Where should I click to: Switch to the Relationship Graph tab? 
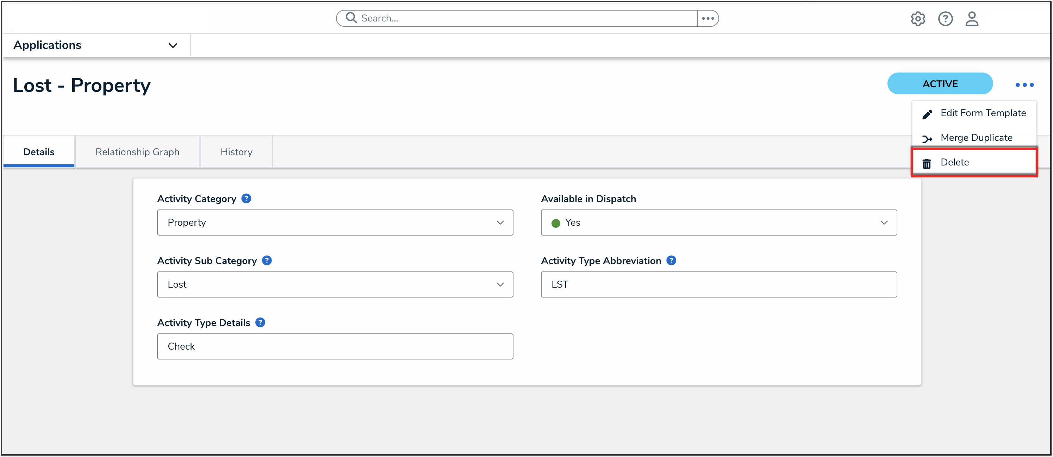click(x=137, y=152)
